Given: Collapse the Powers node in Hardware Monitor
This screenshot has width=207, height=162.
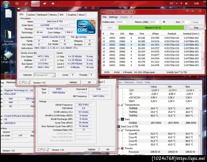Looking at the screenshot, I should click(119, 149).
